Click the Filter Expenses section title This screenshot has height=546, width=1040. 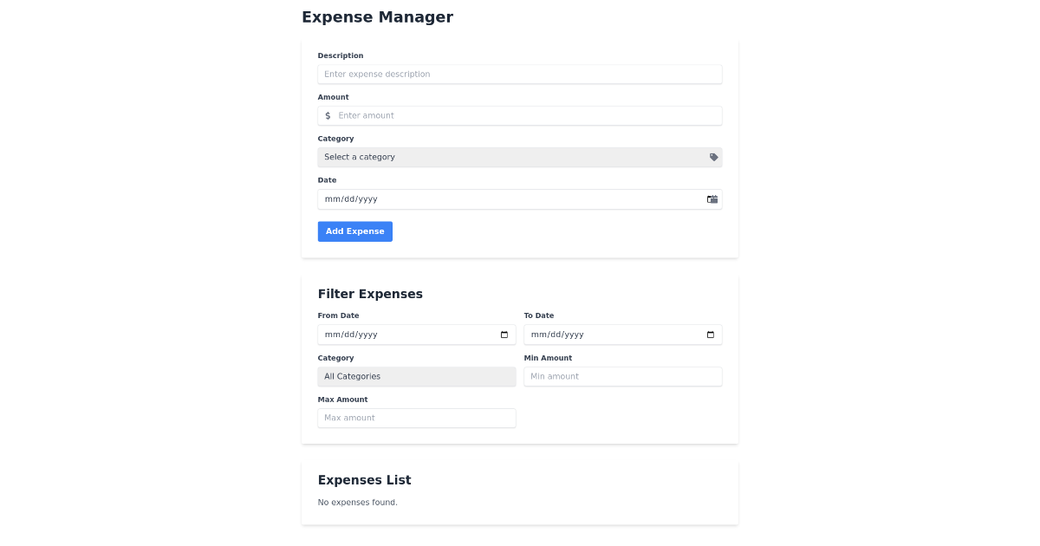(x=370, y=294)
